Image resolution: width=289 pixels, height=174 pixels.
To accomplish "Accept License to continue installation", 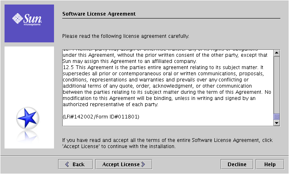I will [124, 164].
